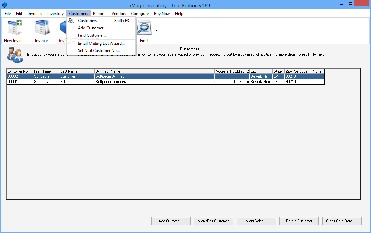Select Find Customer... from the menu
Viewport: 371px width, 233px height.
[x=101, y=35]
